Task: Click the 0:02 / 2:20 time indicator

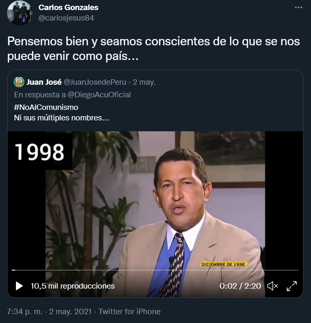Action: (240, 286)
